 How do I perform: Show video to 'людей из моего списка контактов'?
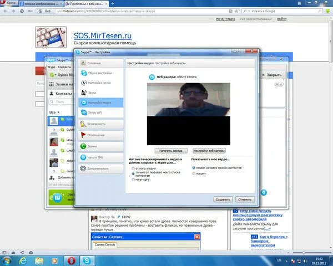pos(194,168)
